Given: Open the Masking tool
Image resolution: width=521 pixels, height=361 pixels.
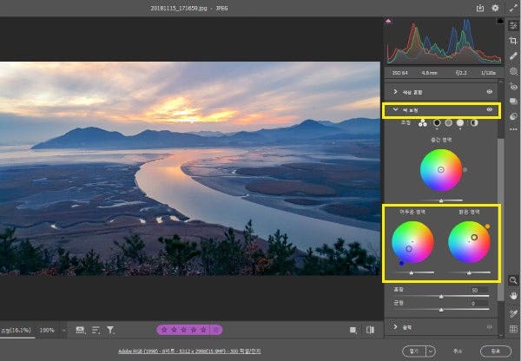Looking at the screenshot, I should pyautogui.click(x=513, y=71).
